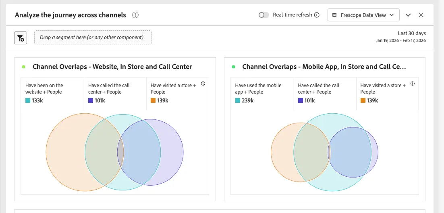Open the Last 30 days date range
This screenshot has height=213, width=444.
tap(412, 33)
